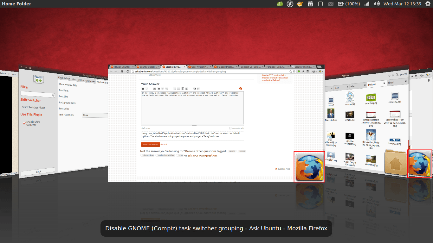Select twapaa.png thumbnail in Pictures

click(395, 140)
